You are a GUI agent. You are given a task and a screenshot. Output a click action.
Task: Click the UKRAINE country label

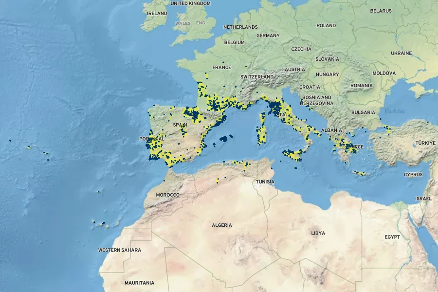pos(401,53)
